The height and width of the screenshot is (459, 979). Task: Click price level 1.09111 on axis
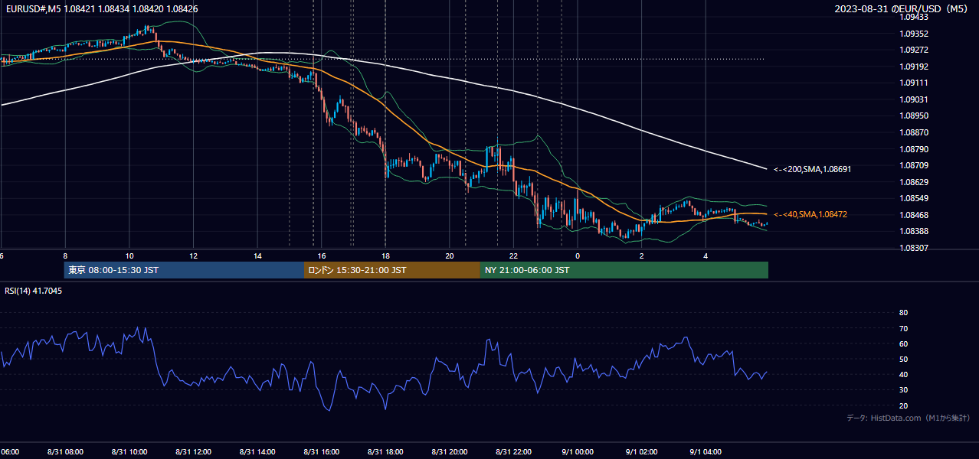pos(914,83)
